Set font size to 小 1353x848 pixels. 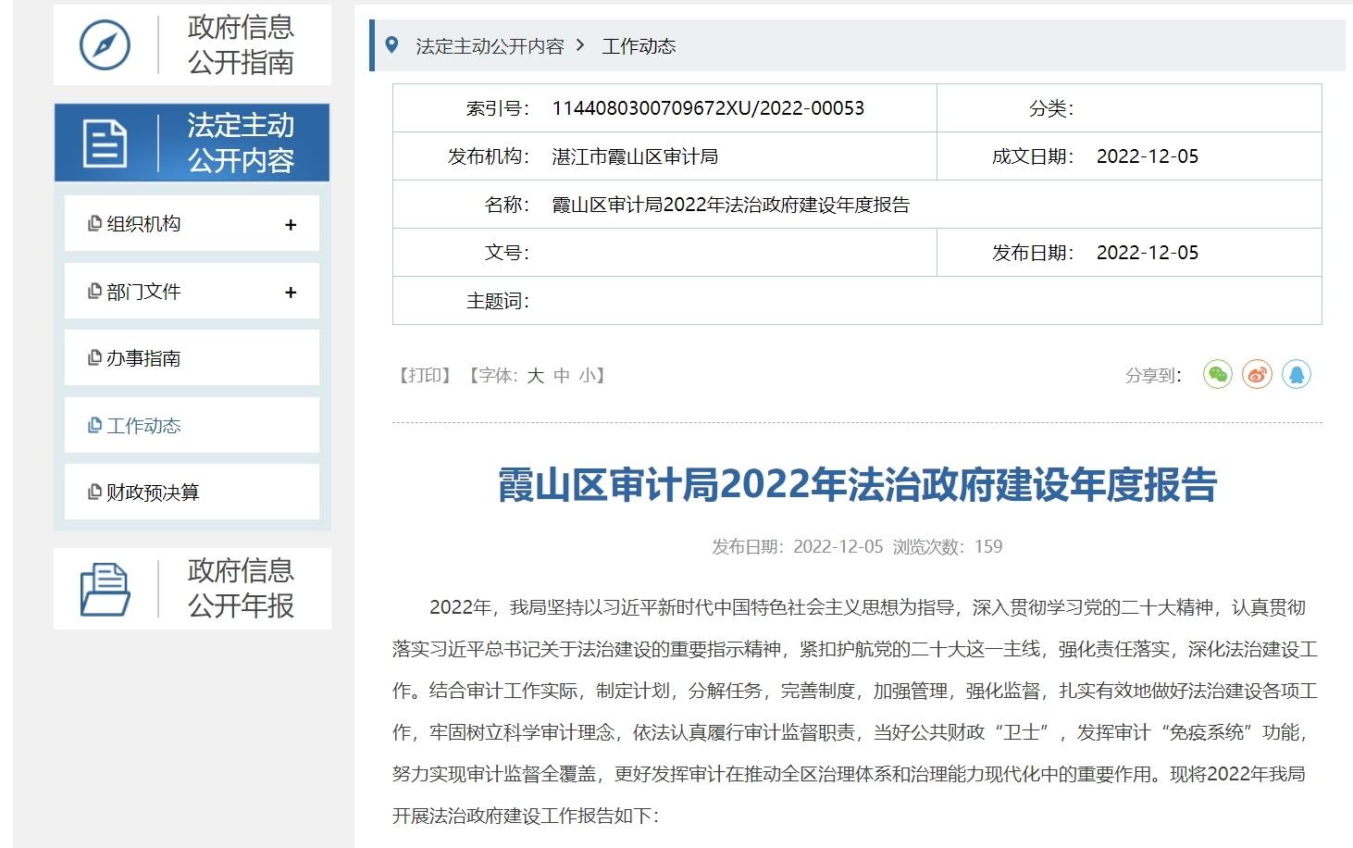(x=587, y=375)
